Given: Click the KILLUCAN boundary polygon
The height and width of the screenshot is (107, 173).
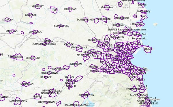Looking at the screenshot, I should click(x=7, y=20).
